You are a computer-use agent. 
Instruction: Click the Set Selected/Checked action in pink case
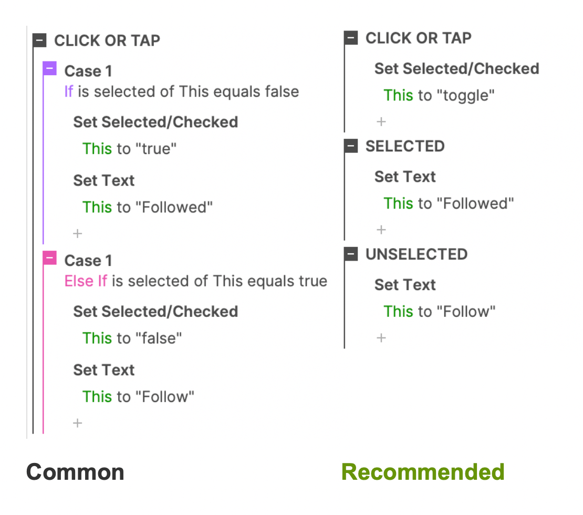[x=155, y=312]
